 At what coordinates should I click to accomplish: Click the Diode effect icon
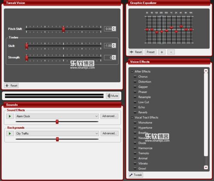(135, 143)
